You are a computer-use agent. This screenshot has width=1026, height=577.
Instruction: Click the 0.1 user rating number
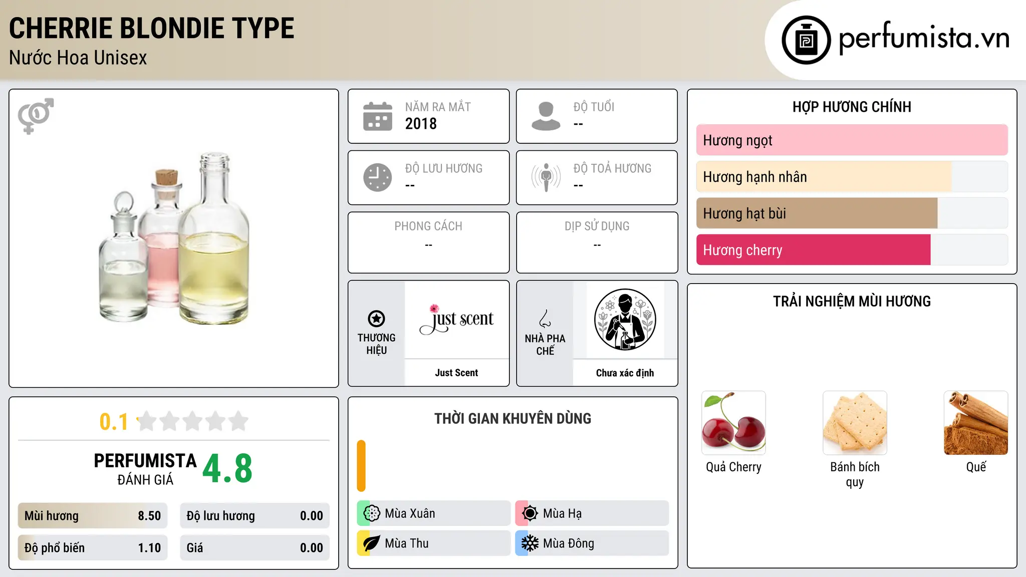(x=114, y=422)
